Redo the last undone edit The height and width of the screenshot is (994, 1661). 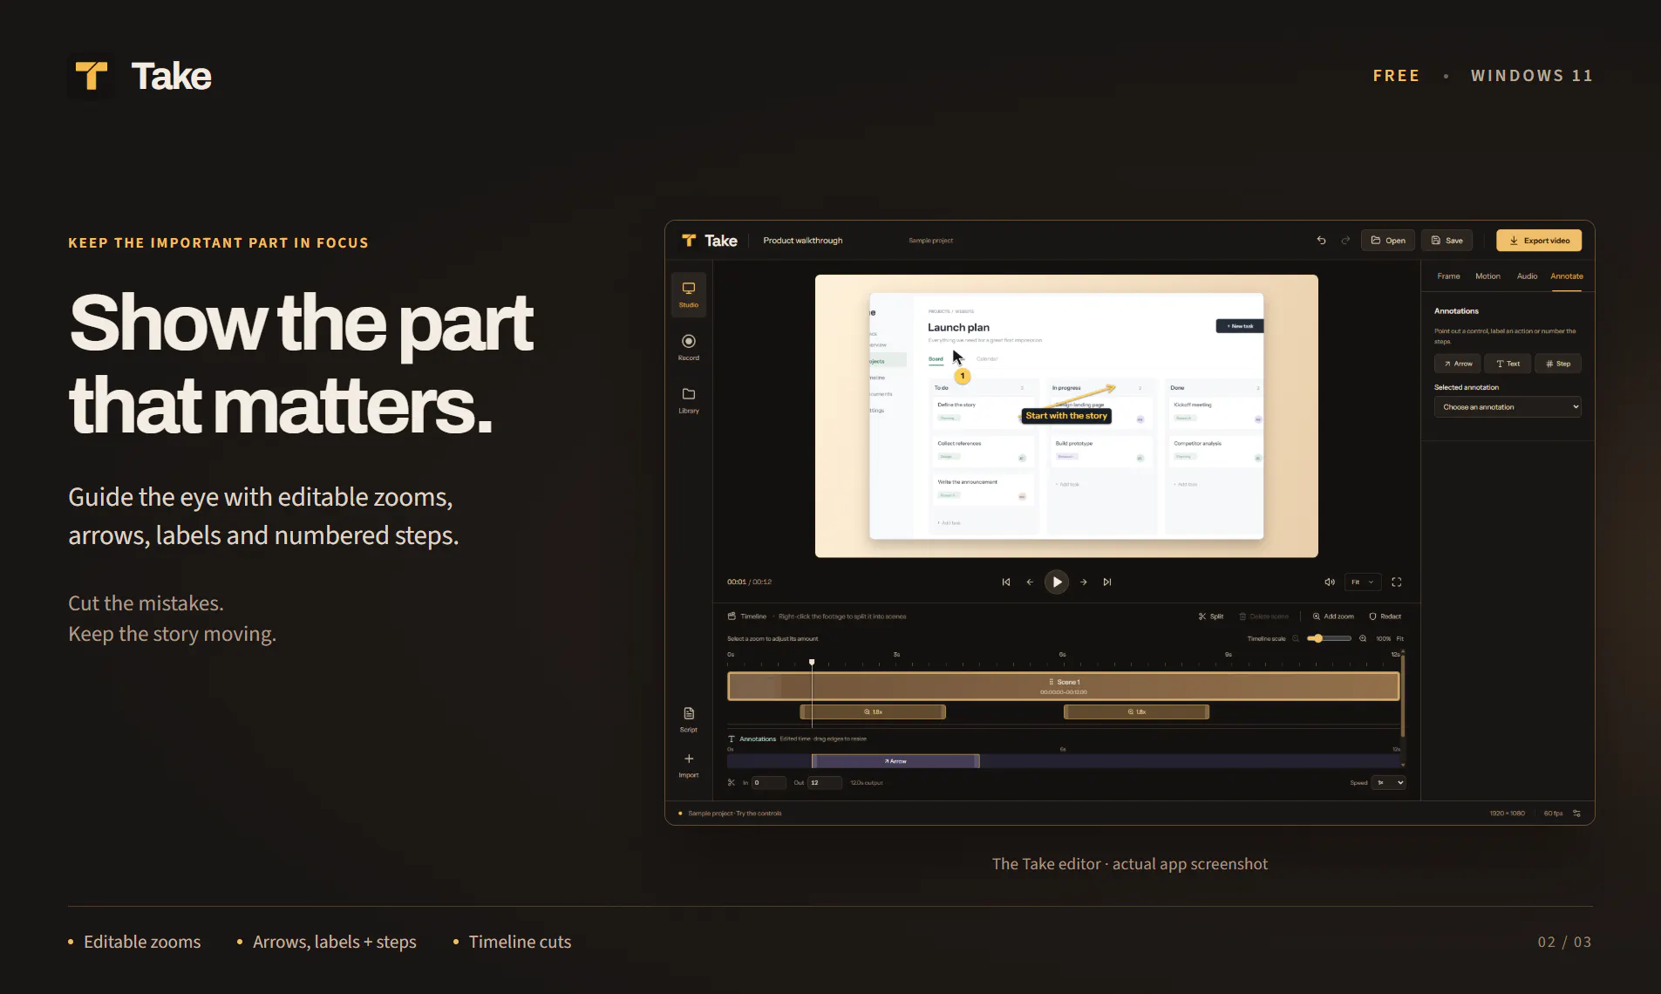coord(1345,241)
